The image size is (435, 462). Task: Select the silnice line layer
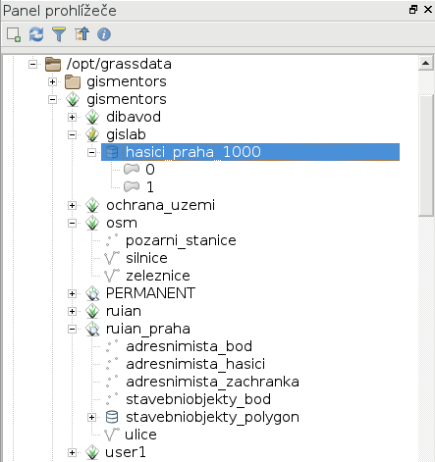[x=146, y=258]
